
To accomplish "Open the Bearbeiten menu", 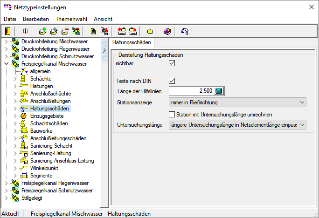I will click(36, 19).
